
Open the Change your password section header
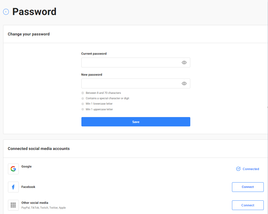coord(28,34)
